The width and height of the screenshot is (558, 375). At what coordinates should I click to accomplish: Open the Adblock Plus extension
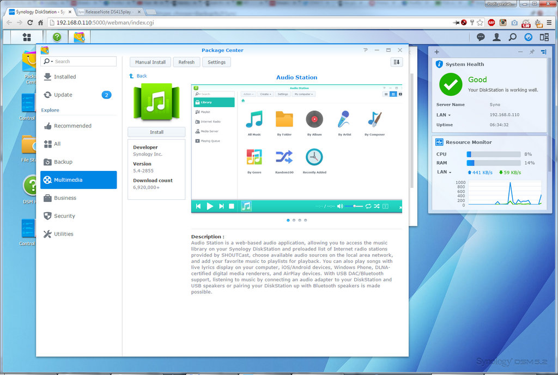(492, 22)
